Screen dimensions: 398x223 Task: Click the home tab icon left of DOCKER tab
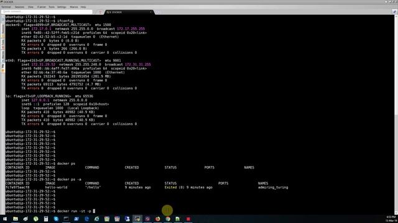tap(100, 12)
